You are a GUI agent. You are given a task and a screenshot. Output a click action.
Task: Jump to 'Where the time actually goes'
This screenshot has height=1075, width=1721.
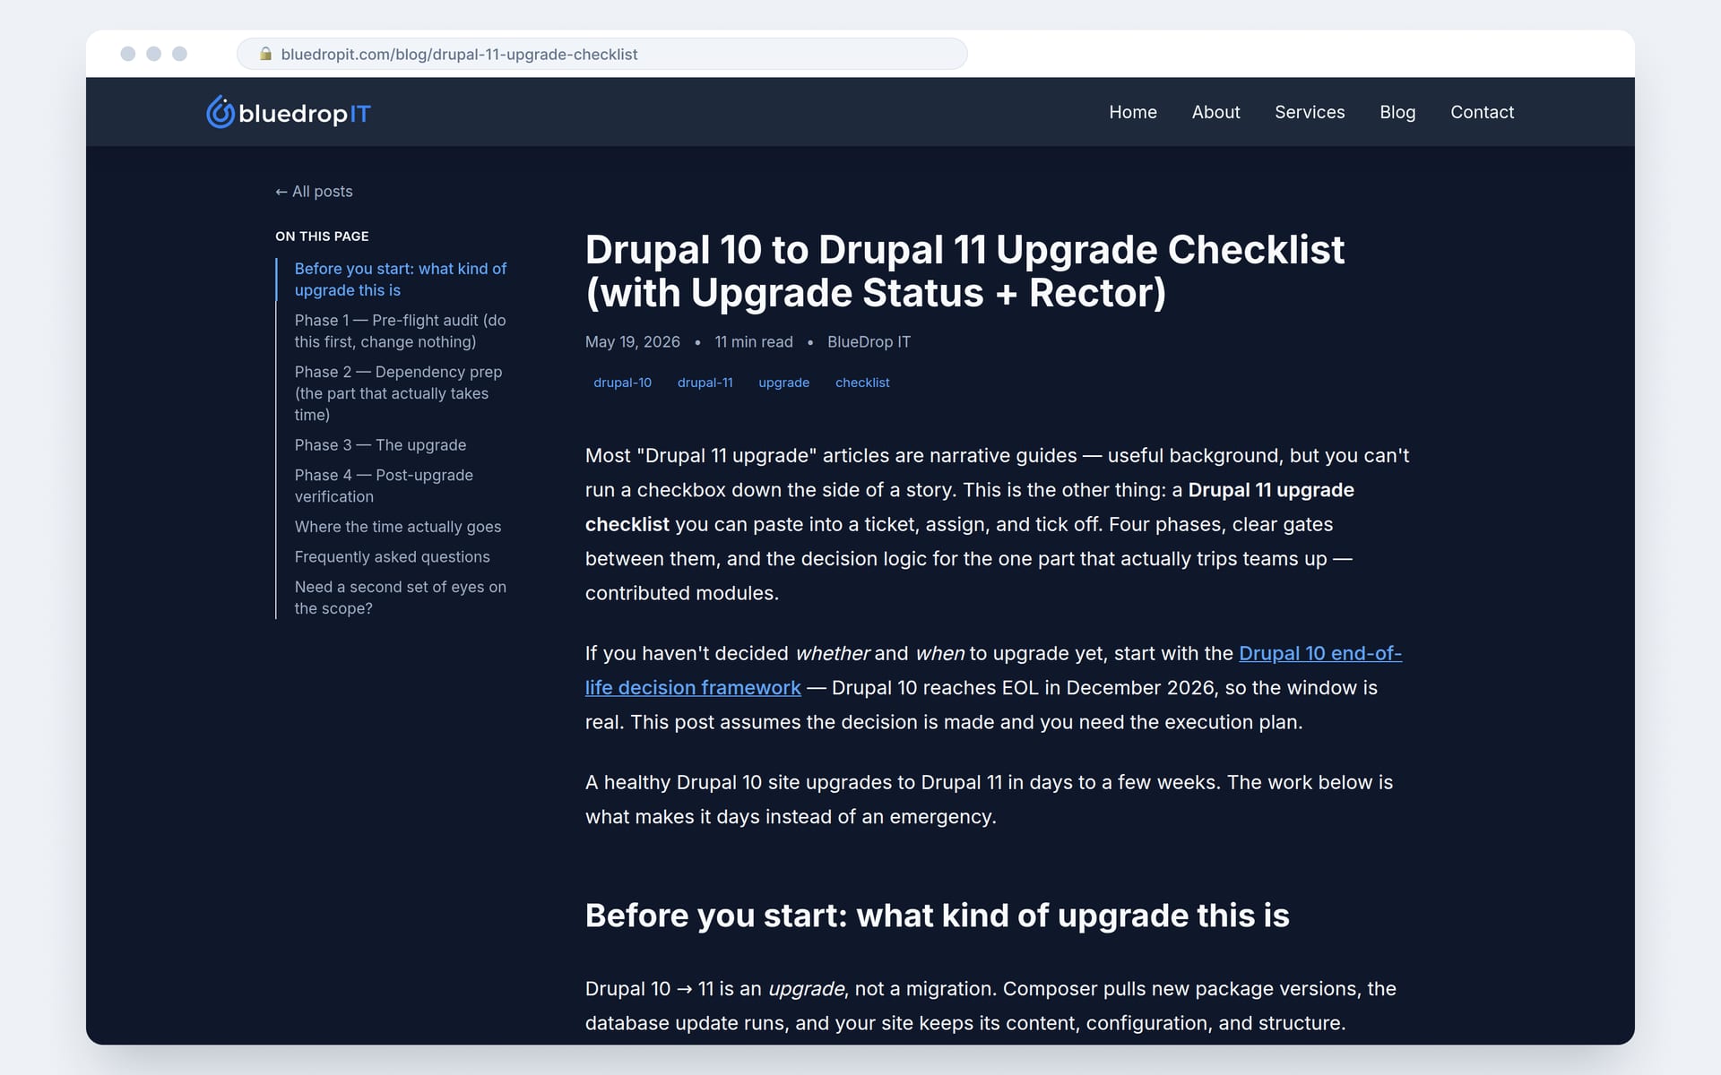point(398,527)
